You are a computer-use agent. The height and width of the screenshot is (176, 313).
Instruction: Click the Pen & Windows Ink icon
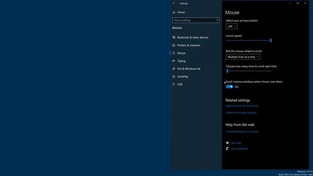pyautogui.click(x=174, y=68)
